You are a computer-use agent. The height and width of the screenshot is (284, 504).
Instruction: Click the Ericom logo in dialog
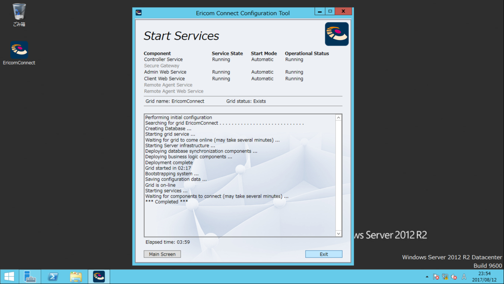pos(337,34)
